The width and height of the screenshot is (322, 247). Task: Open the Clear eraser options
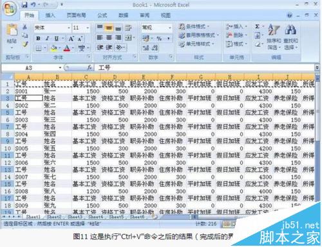coord(258,44)
